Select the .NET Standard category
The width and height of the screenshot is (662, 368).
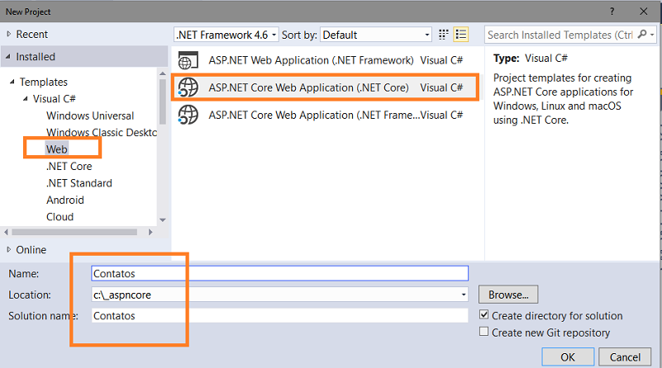point(79,183)
